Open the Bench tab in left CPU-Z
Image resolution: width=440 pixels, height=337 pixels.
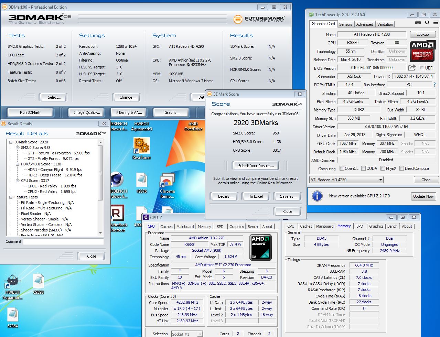(x=253, y=227)
